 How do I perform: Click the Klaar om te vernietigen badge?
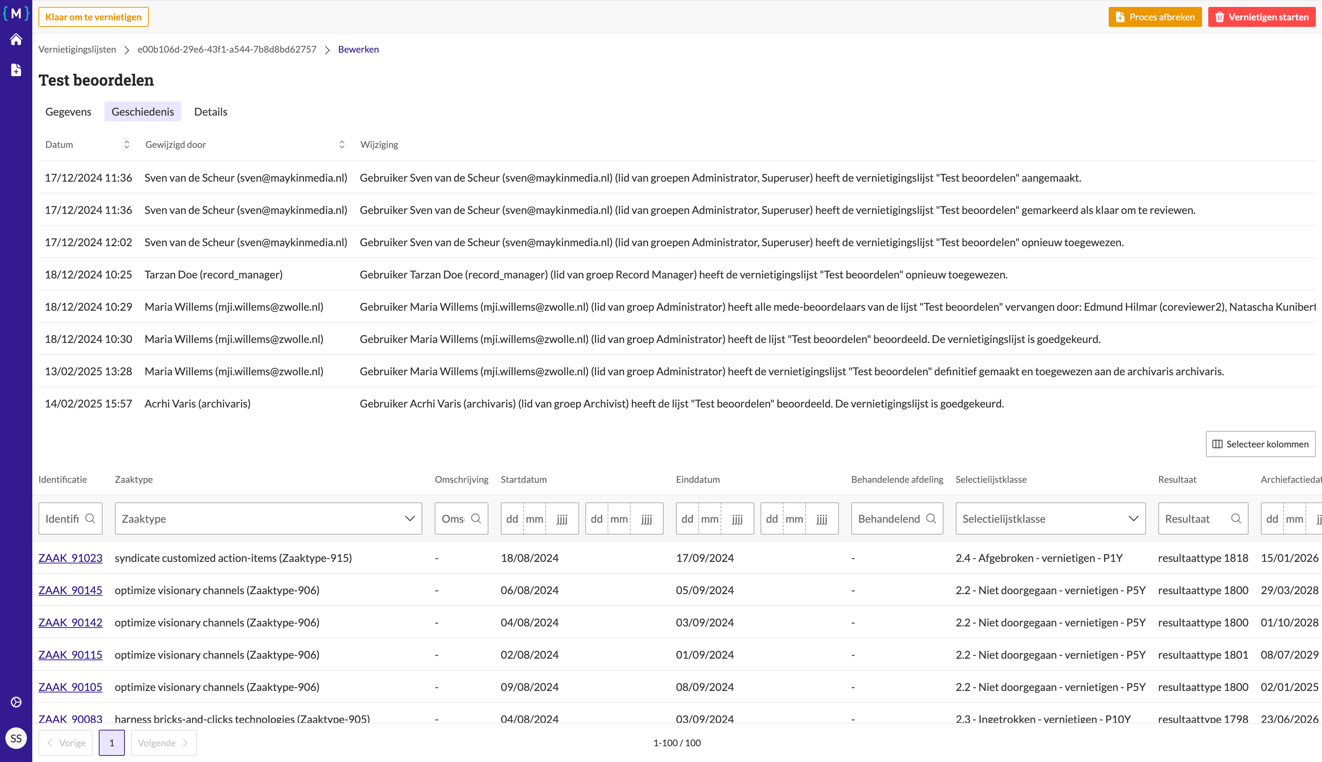point(93,17)
